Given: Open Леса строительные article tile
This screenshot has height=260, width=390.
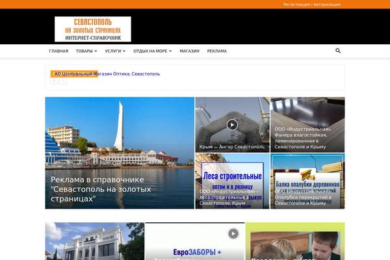Looking at the screenshot, I should click(x=232, y=181).
